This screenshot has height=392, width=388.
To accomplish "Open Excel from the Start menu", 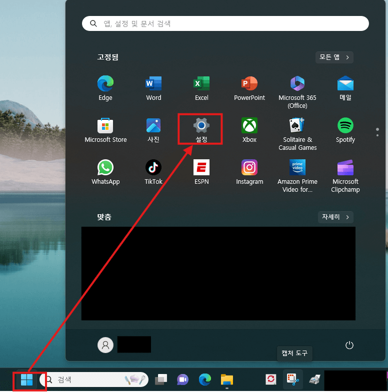I will point(201,88).
